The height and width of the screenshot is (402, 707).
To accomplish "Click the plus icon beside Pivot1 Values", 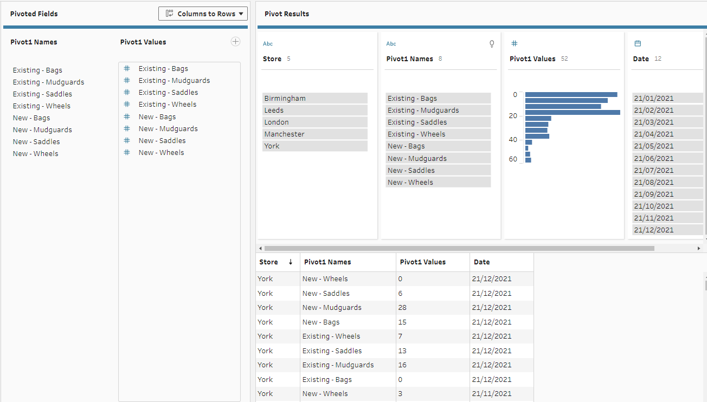I will 235,42.
